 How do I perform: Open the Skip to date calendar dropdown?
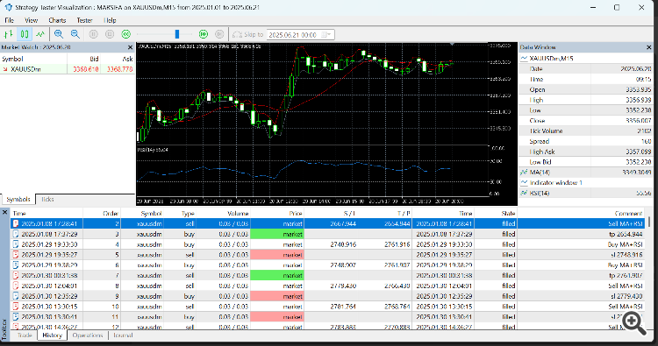(x=327, y=35)
